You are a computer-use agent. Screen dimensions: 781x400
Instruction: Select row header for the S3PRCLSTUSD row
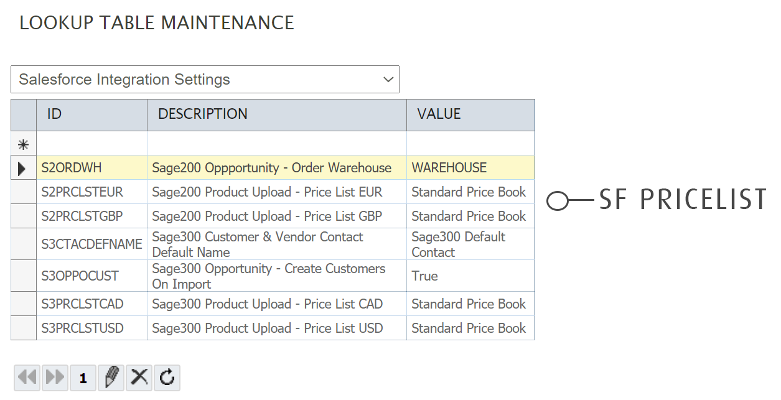(x=24, y=328)
